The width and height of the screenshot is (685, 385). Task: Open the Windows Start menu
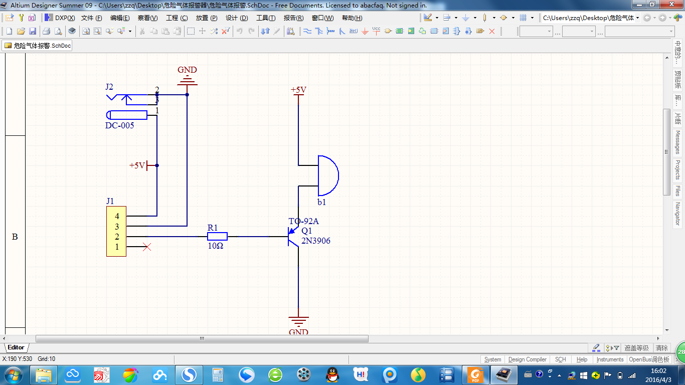pyautogui.click(x=14, y=374)
